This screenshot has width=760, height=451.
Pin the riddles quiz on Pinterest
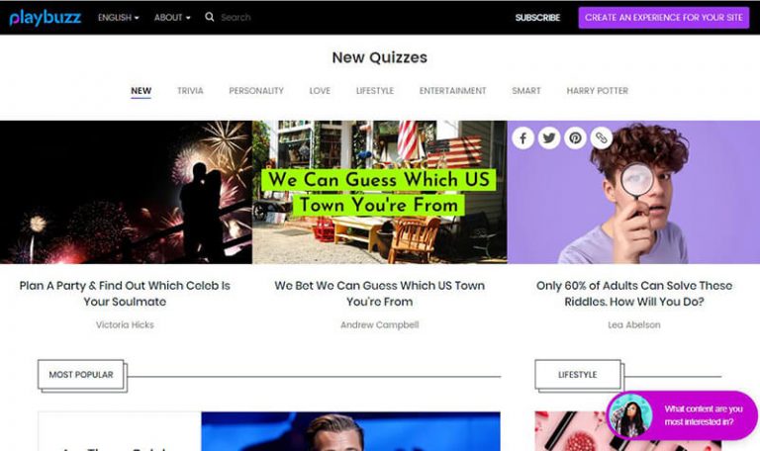pos(575,138)
